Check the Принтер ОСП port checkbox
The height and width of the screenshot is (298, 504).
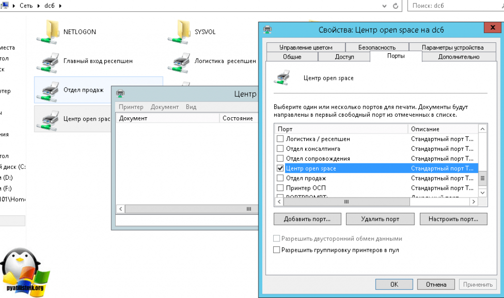pyautogui.click(x=280, y=188)
